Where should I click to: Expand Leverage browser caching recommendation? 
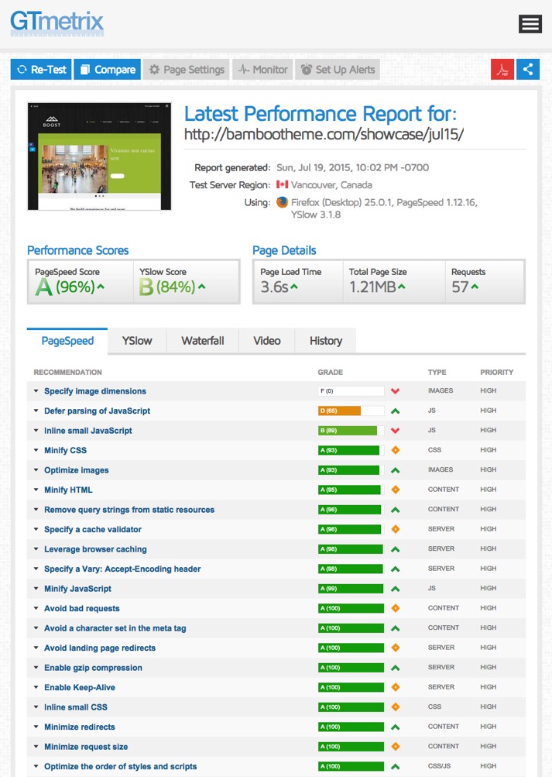94,549
